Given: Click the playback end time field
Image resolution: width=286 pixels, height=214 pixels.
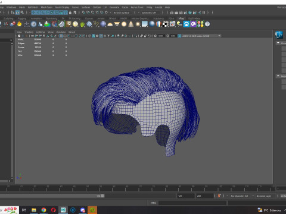Looking at the screenshot, I should tap(186, 196).
